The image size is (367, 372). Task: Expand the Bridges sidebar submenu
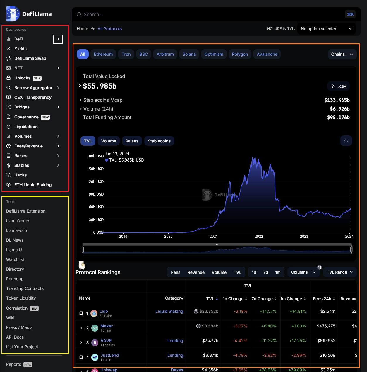coord(58,107)
